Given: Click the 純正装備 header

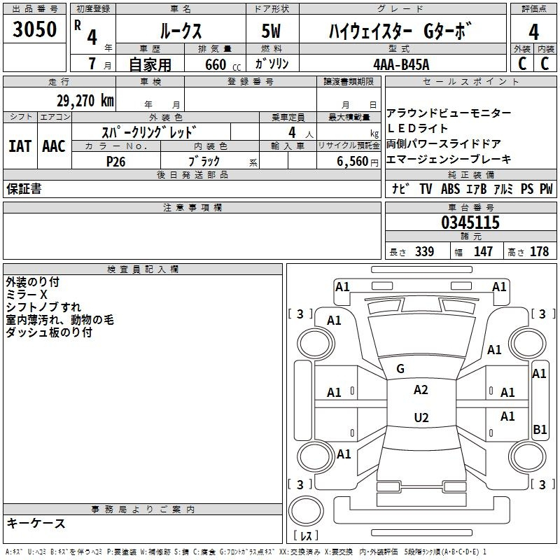Looking at the screenshot, I should point(470,174).
